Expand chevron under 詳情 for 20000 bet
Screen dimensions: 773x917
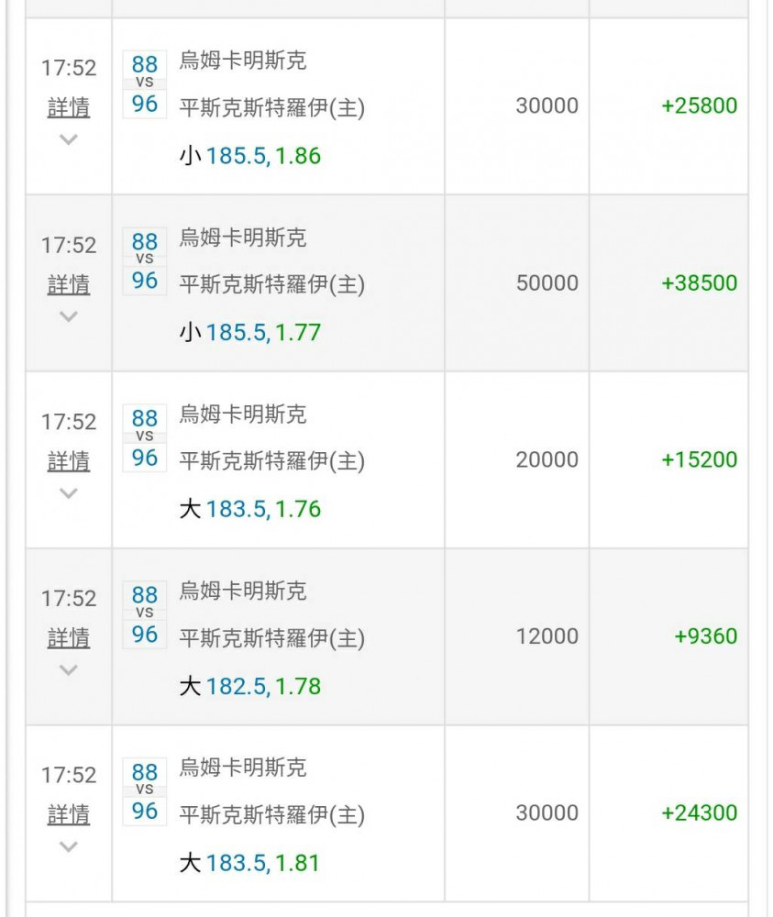69,493
